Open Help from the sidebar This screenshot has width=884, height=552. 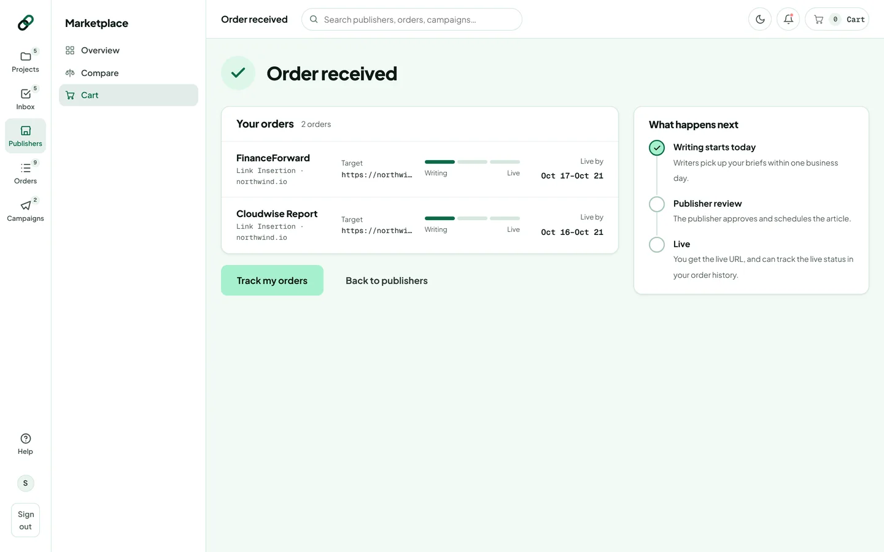25,444
